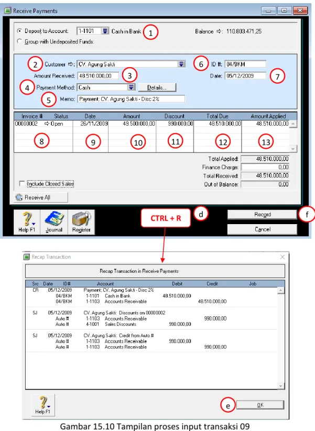This screenshot has height=431, width=315.
Task: Click the Customer zoom arrow icon
Action: point(71,64)
